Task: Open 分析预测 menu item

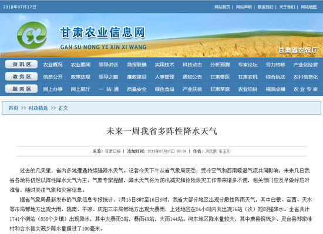Action: coord(220,65)
